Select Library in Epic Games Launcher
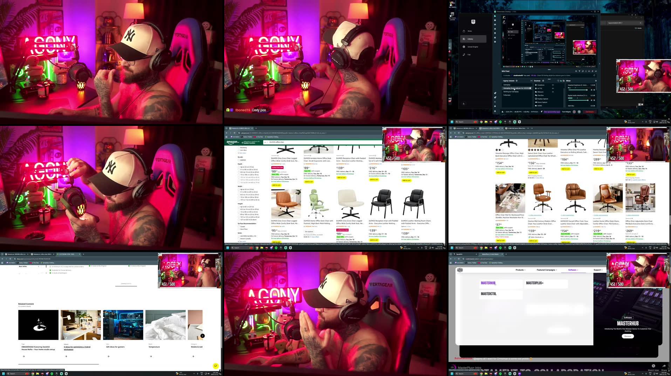The image size is (671, 376). 471,39
